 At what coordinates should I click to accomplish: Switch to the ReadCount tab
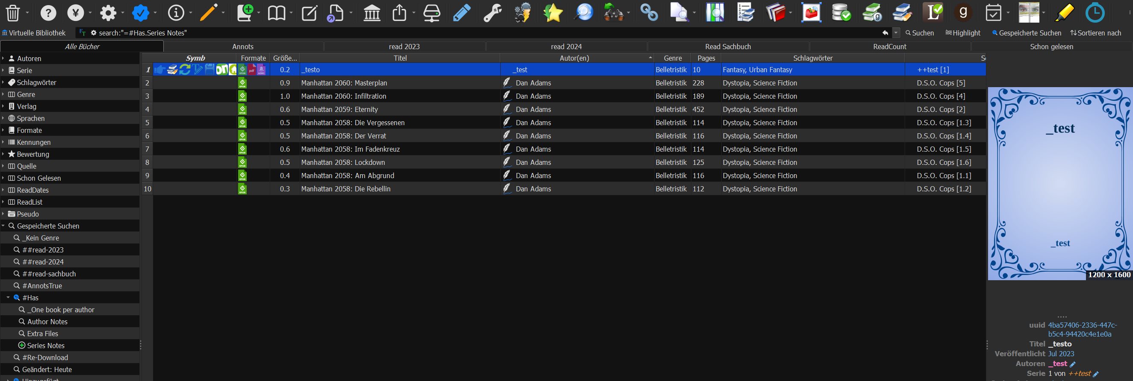coord(890,47)
